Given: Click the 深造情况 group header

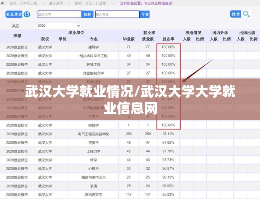Looking at the screenshot, I should [193, 33].
